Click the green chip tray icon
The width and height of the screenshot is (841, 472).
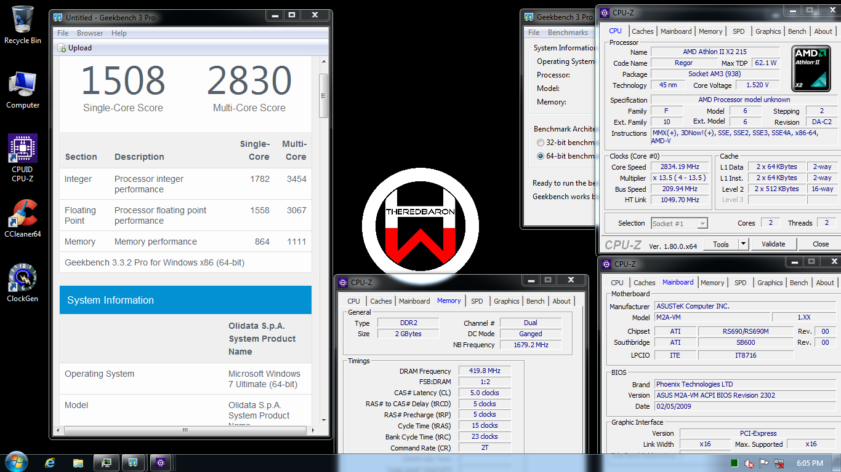(734, 463)
